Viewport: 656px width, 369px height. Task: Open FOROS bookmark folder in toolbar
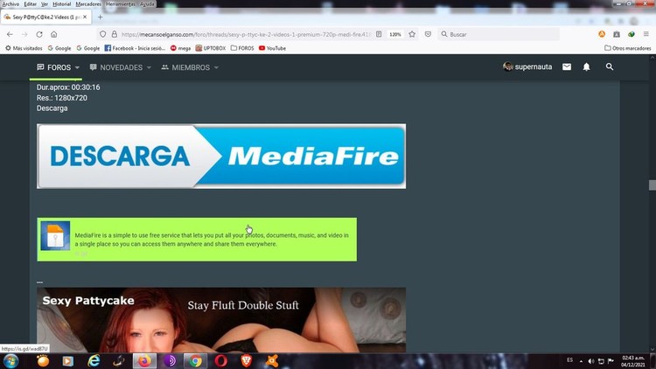[242, 48]
